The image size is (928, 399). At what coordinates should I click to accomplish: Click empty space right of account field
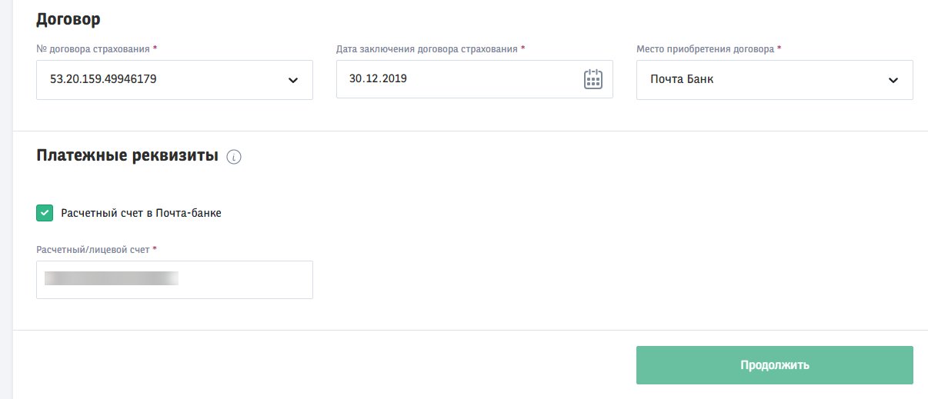point(616,280)
